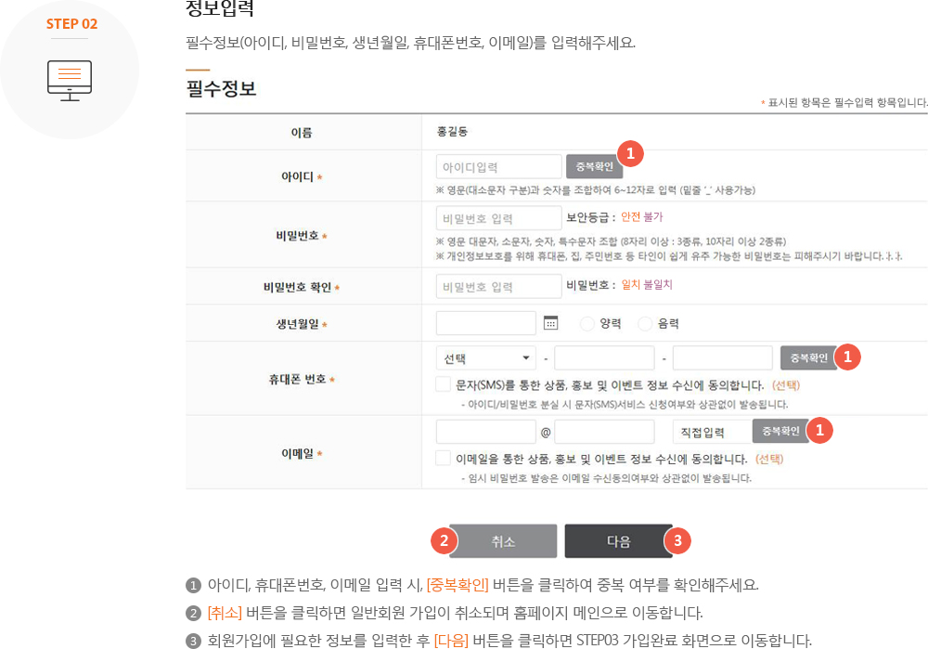The image size is (928, 649).
Task: Click 중복확인 for the phone number
Action: [809, 357]
